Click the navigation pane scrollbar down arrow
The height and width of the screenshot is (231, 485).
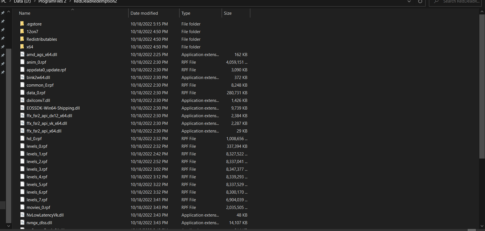point(8,226)
